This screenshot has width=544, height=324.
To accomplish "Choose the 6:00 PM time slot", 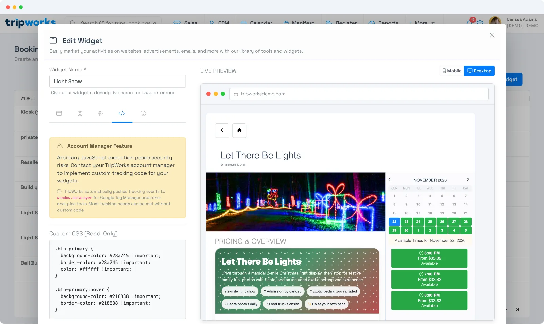I will 429,258.
